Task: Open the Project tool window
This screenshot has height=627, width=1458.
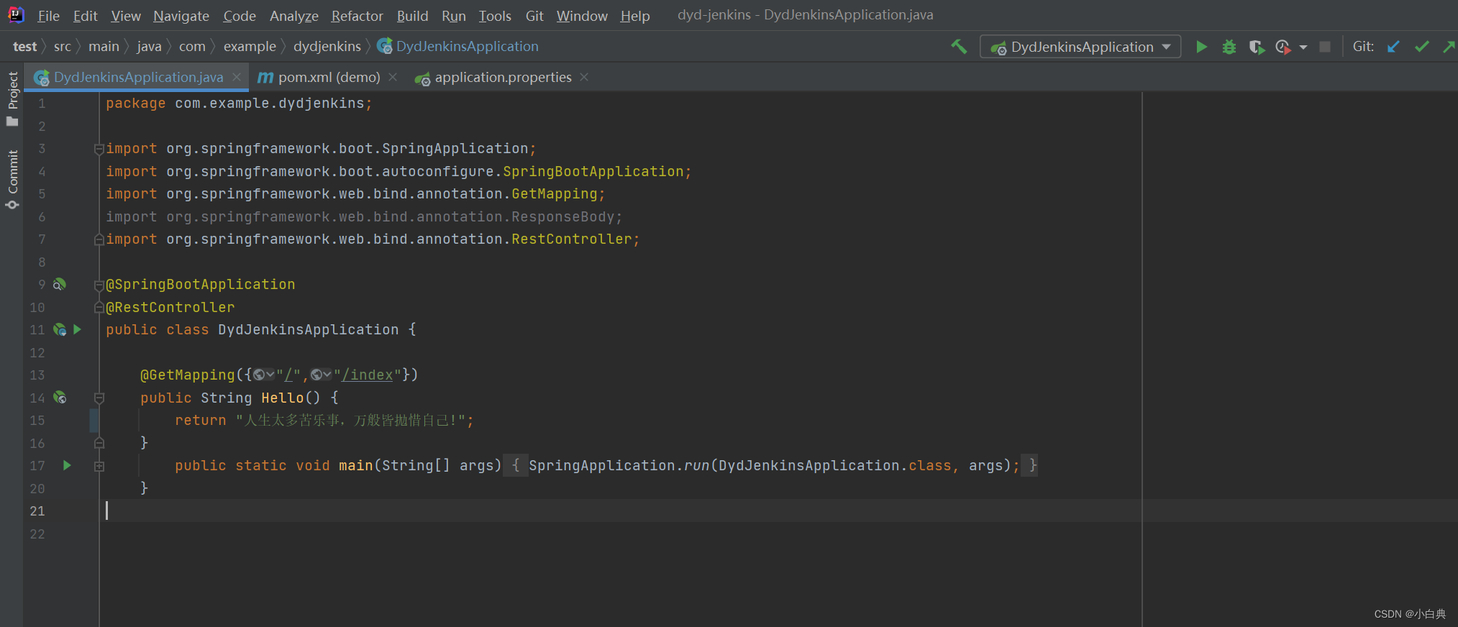Action: 12,99
